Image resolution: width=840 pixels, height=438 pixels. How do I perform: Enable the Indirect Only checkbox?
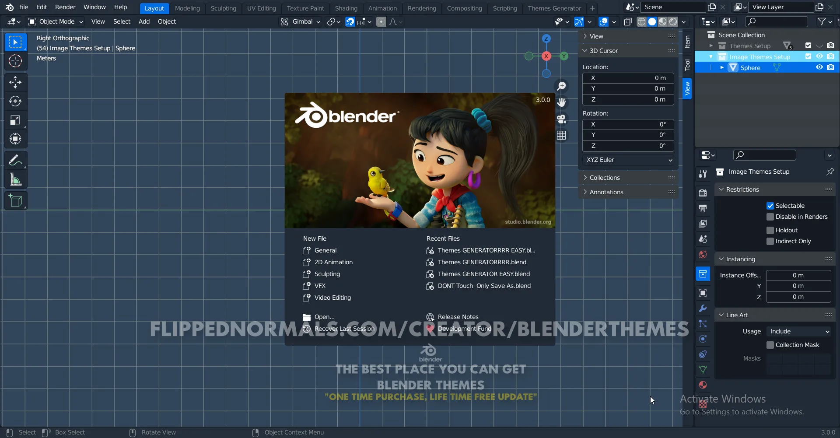pyautogui.click(x=770, y=241)
